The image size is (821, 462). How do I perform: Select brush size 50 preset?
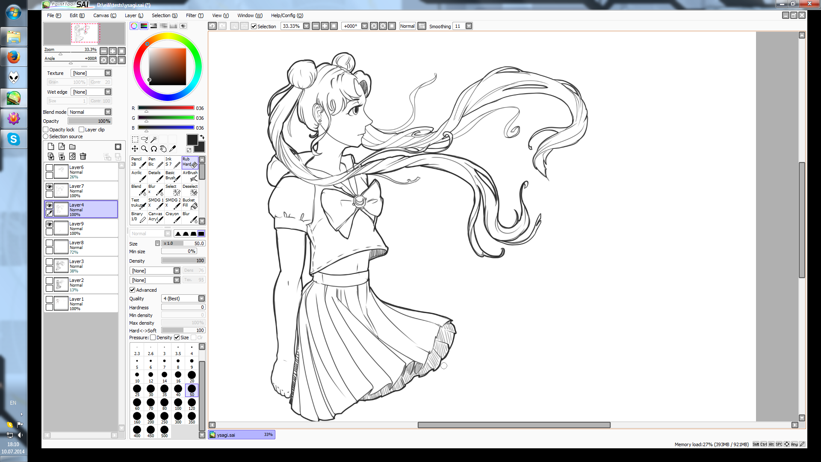coord(192,390)
